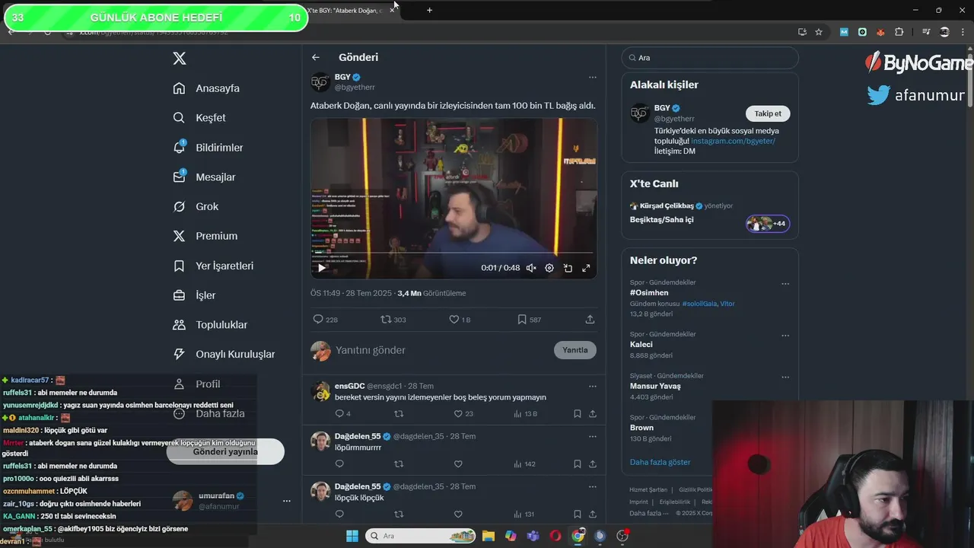Bookmark the löpürmmurrrr reply
Viewport: 974px width, 548px height.
(x=577, y=464)
